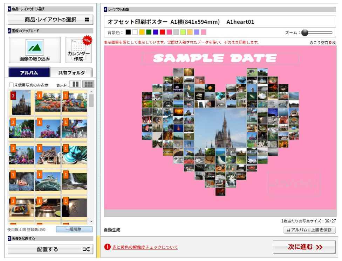Click the 次に進む next button
Image resolution: width=342 pixels, height=261 pixels.
tap(304, 247)
